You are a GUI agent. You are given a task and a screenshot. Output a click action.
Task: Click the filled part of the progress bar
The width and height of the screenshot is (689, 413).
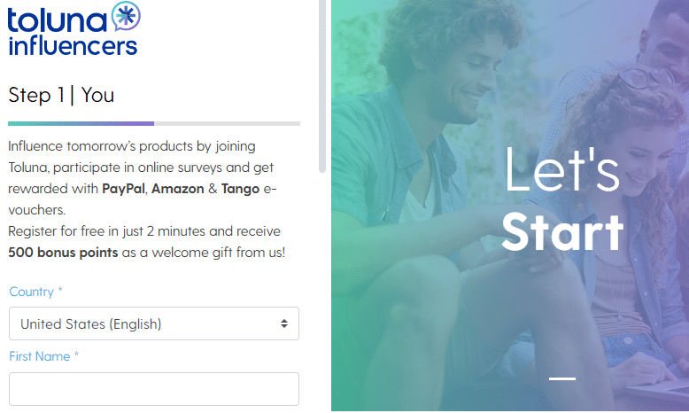[x=81, y=123]
